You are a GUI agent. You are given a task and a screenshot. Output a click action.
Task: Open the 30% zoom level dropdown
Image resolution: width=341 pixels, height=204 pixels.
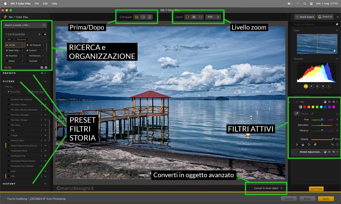click(213, 17)
